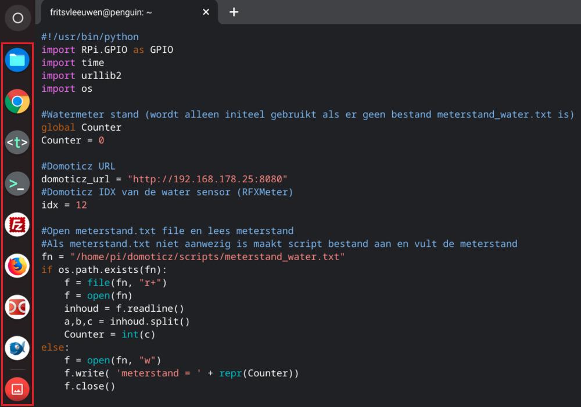The image size is (581, 407).
Task: Launch Google Chrome from the shelf
Action: coord(17,101)
